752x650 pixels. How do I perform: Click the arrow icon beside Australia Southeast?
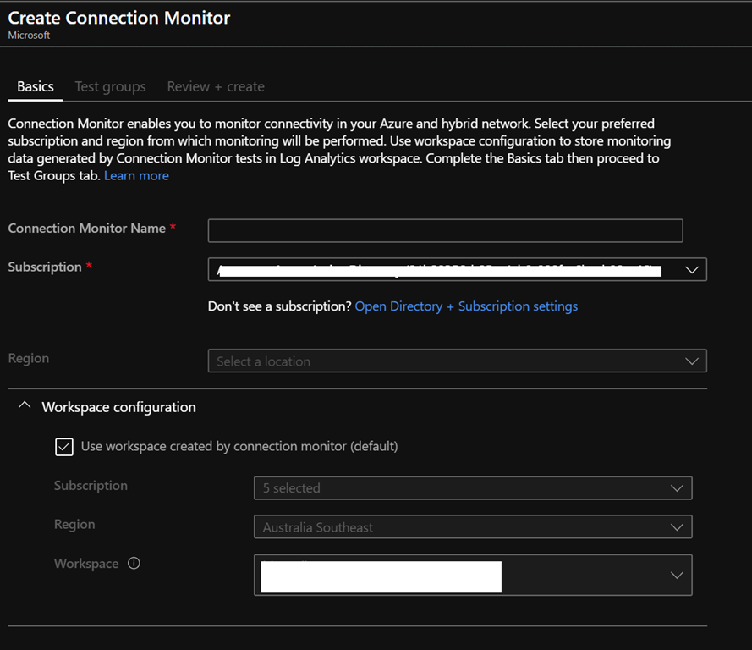pos(677,527)
